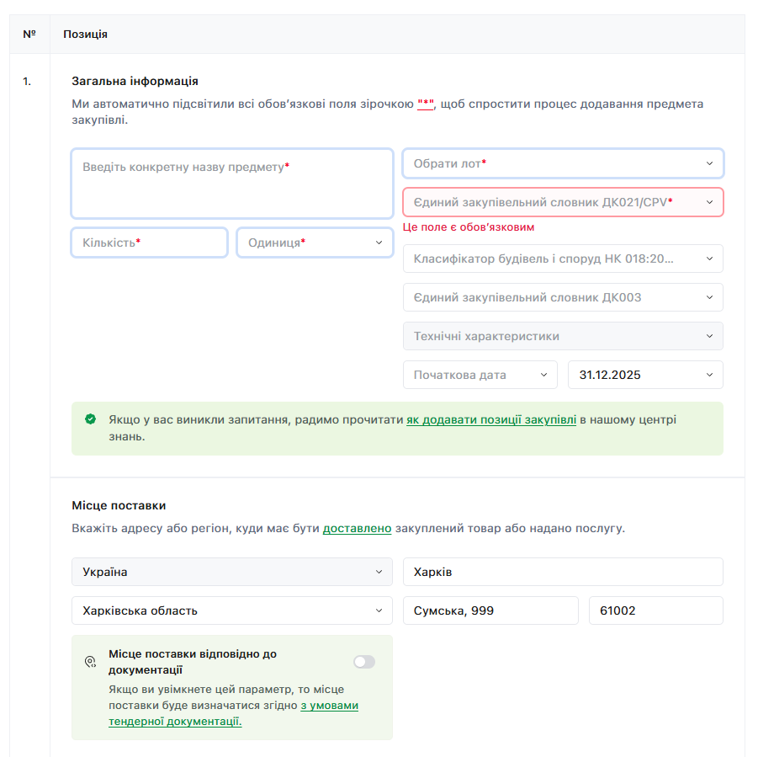Open the 'Обрати лот' dropdown

click(x=563, y=163)
